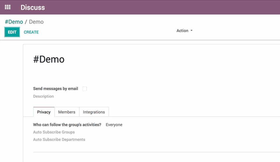Click the current Demo breadcrumb text

coord(36,22)
